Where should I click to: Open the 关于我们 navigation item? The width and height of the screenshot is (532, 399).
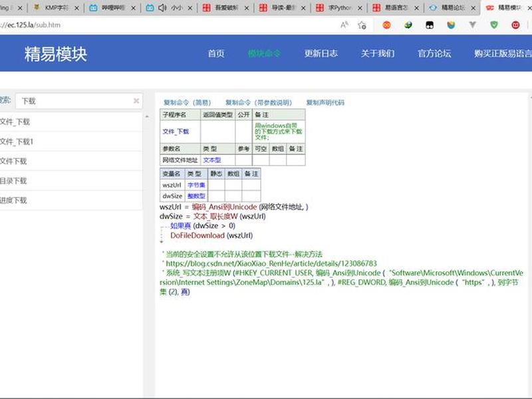[377, 53]
